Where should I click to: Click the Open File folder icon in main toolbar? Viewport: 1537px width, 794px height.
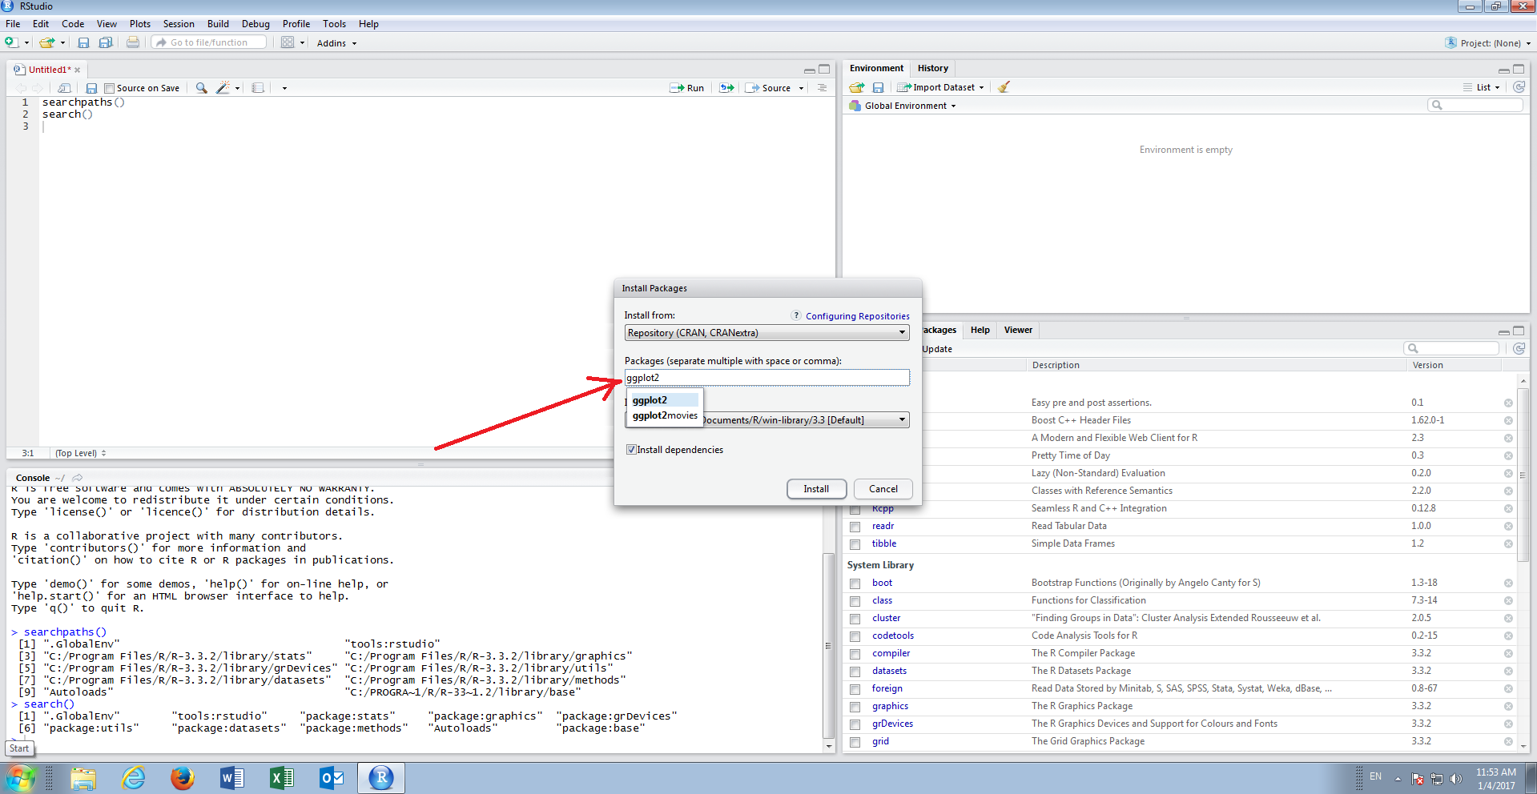(47, 42)
